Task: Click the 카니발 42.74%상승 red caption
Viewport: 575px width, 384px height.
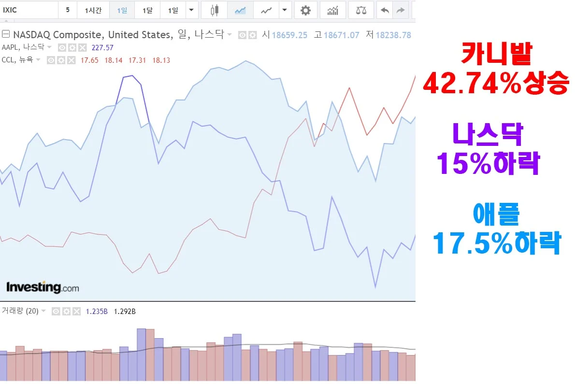Action: [x=496, y=69]
